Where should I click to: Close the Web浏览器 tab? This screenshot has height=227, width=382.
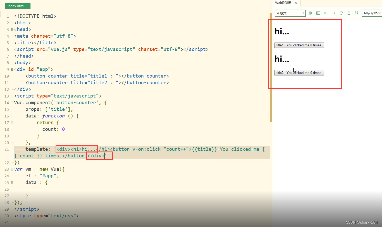tap(296, 3)
